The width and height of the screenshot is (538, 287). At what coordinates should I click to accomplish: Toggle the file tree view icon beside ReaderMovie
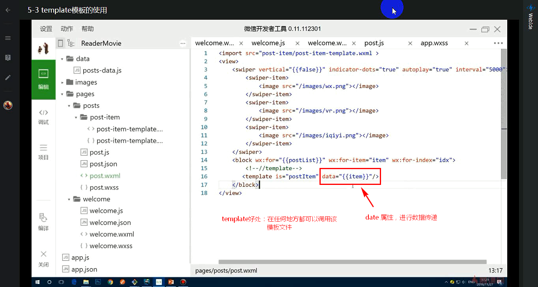pos(71,43)
